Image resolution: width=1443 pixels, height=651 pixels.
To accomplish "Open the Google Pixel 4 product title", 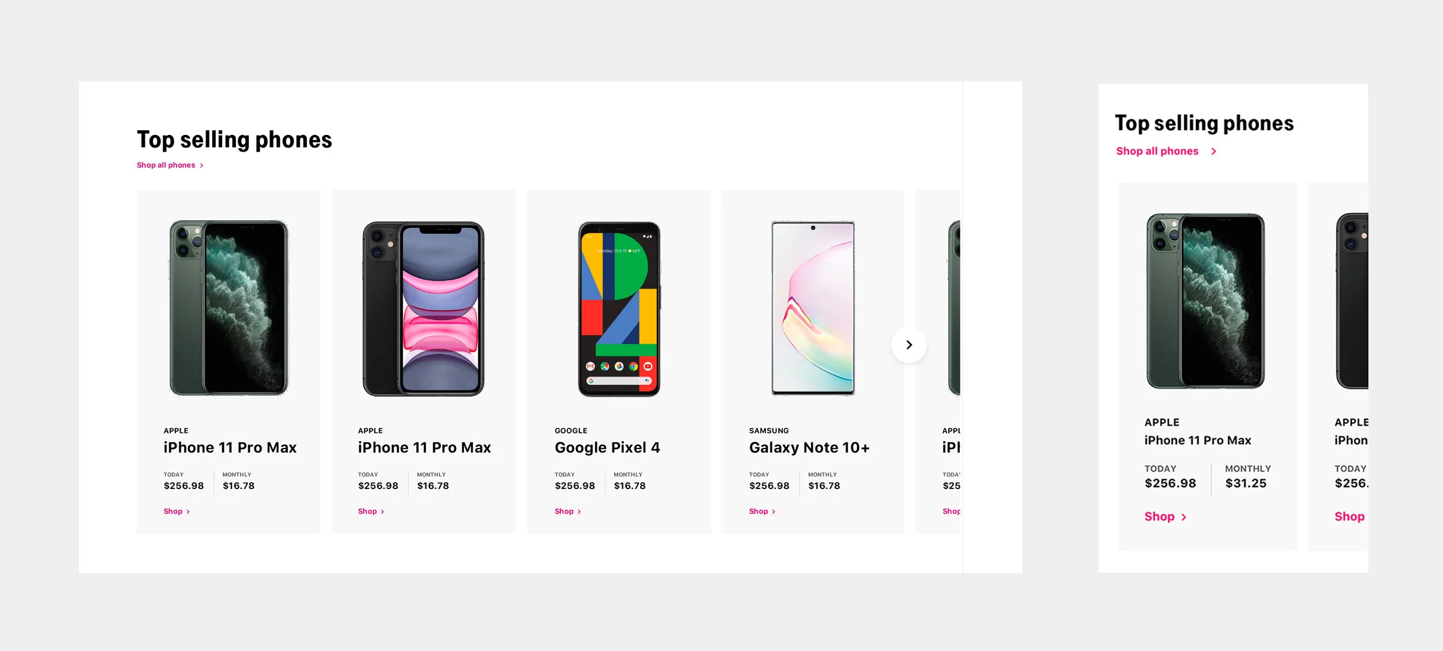I will (x=607, y=447).
